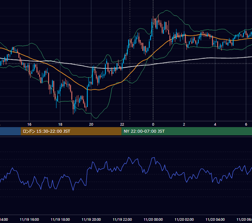
Task: Click the 18 hour label on the axis
Action: pyautogui.click(x=60, y=125)
